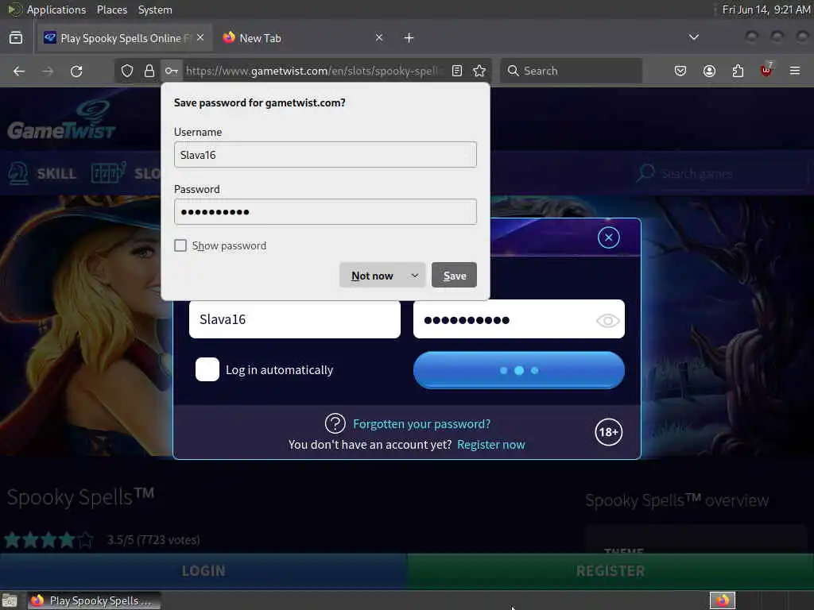Viewport: 814px width, 610px height.
Task: Open the Applications menu
Action: click(56, 10)
